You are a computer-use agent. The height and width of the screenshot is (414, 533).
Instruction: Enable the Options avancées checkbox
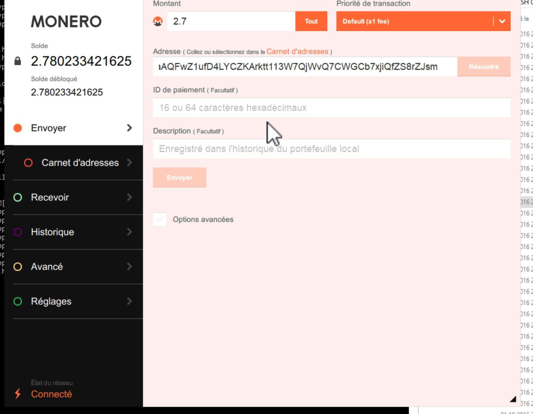[160, 219]
